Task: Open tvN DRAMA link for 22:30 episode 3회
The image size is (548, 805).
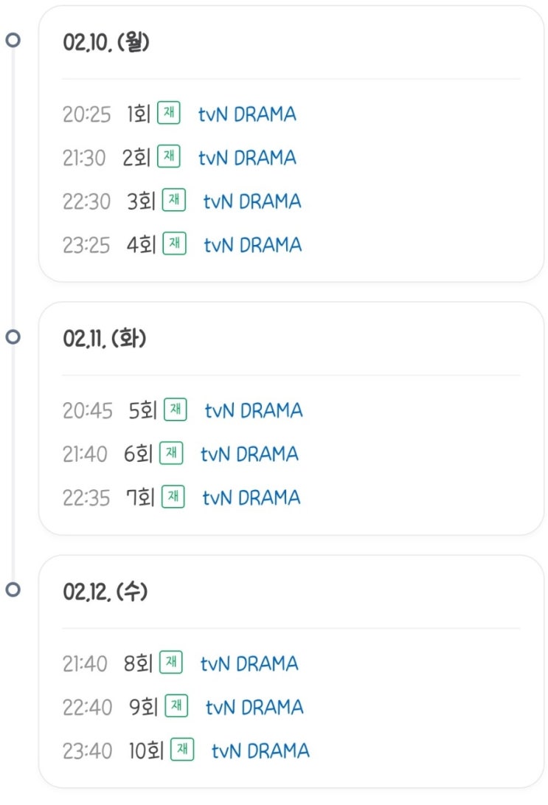Action: click(x=252, y=201)
